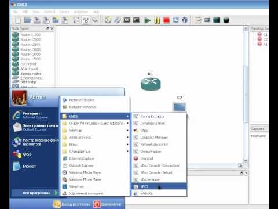Open Website link in GNS3 submenu

coord(159,193)
